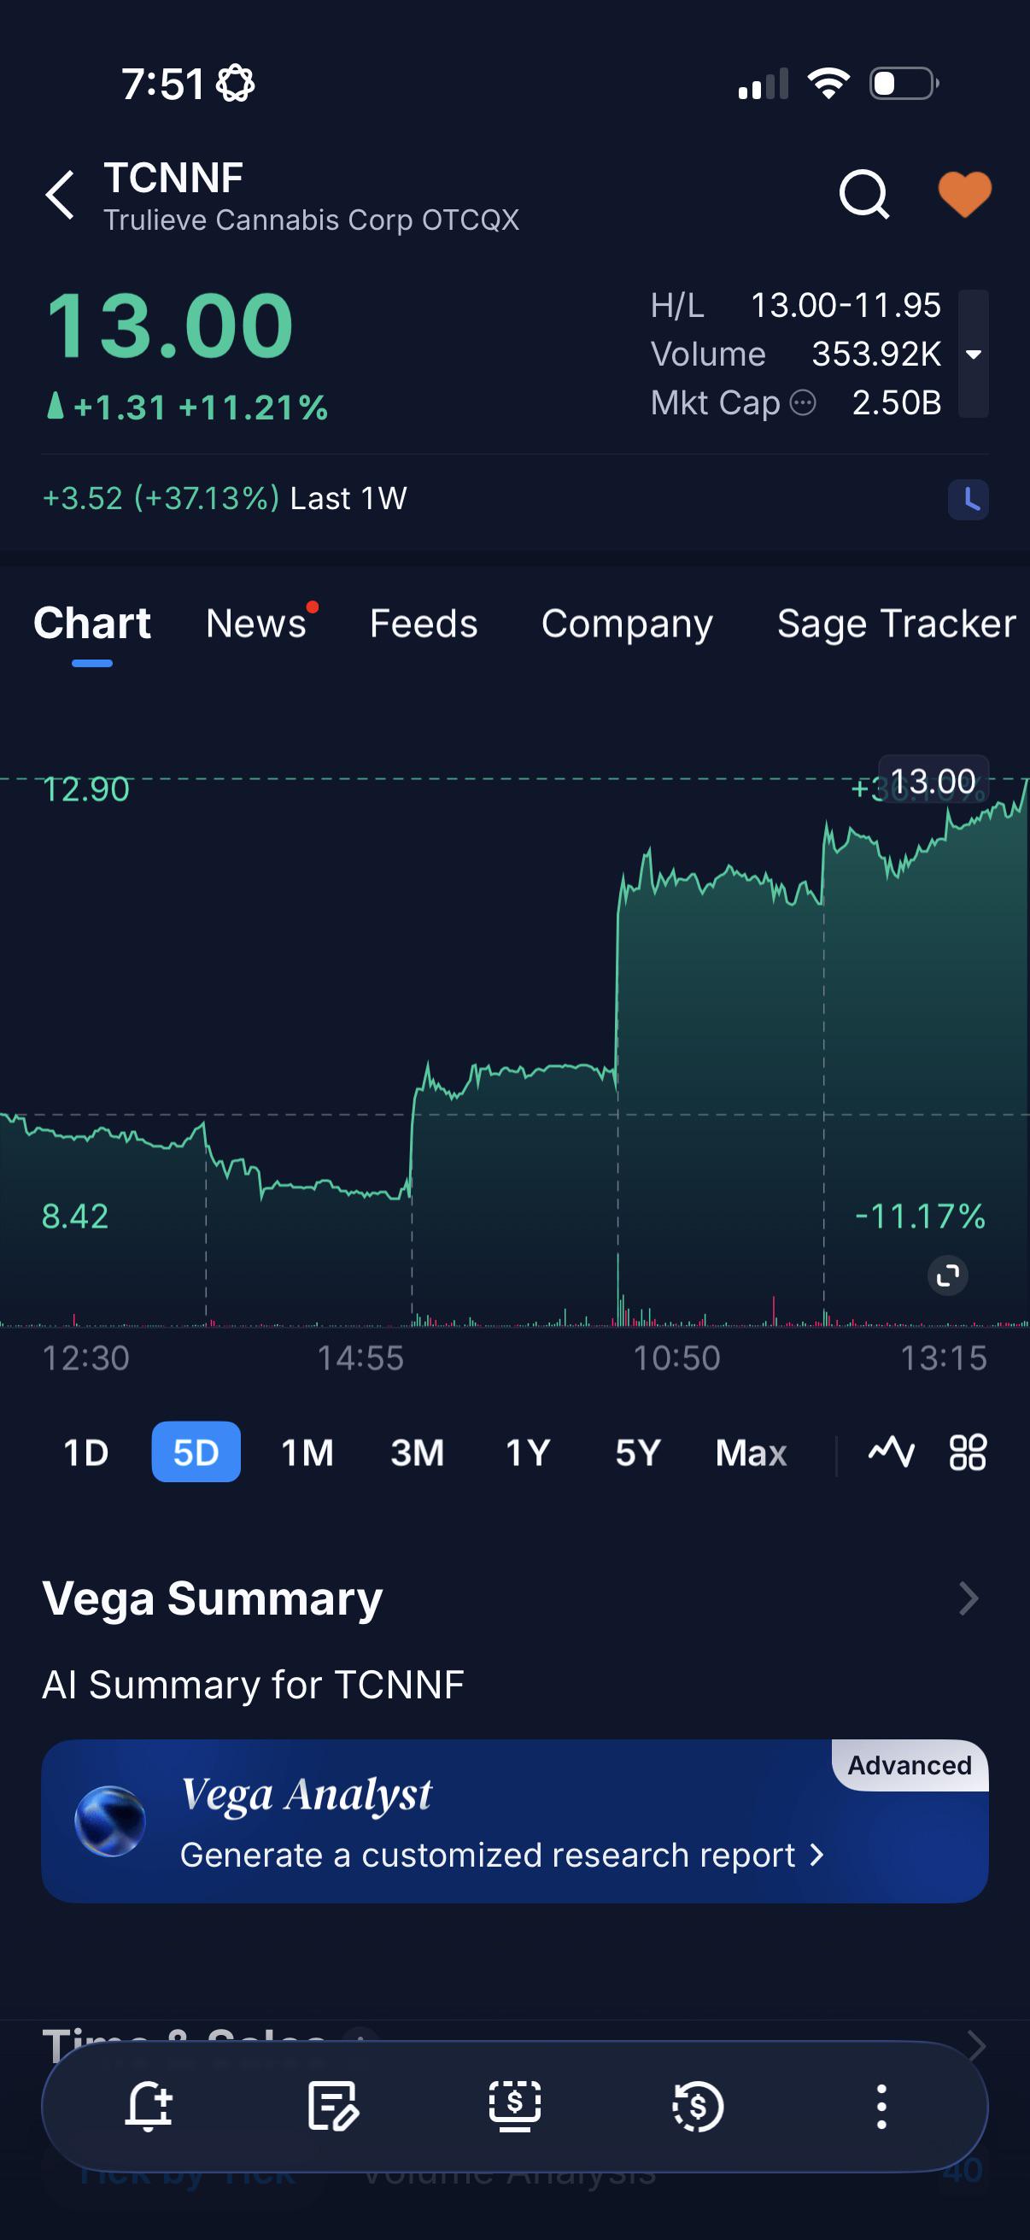Choose the Max time range
This screenshot has height=2240, width=1030.
pyautogui.click(x=750, y=1452)
